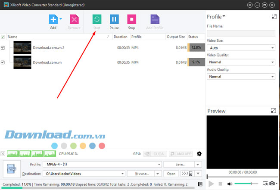This screenshot has width=280, height=190.
Task: Open the log icon in status bar
Action: pos(200,184)
